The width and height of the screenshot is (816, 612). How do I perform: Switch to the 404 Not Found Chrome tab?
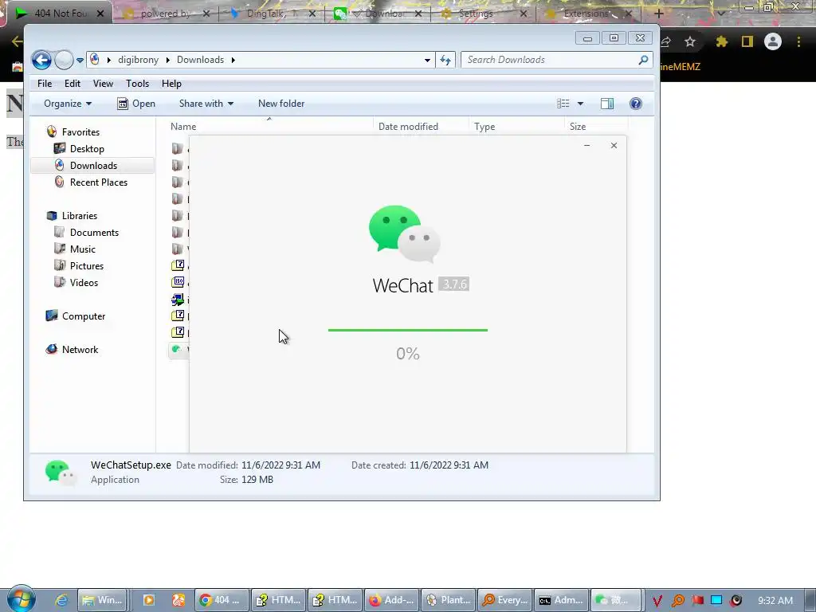(x=59, y=14)
